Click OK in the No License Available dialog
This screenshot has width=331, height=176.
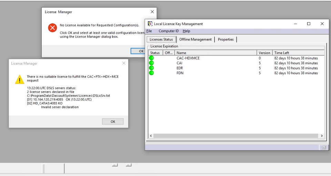[x=138, y=51]
